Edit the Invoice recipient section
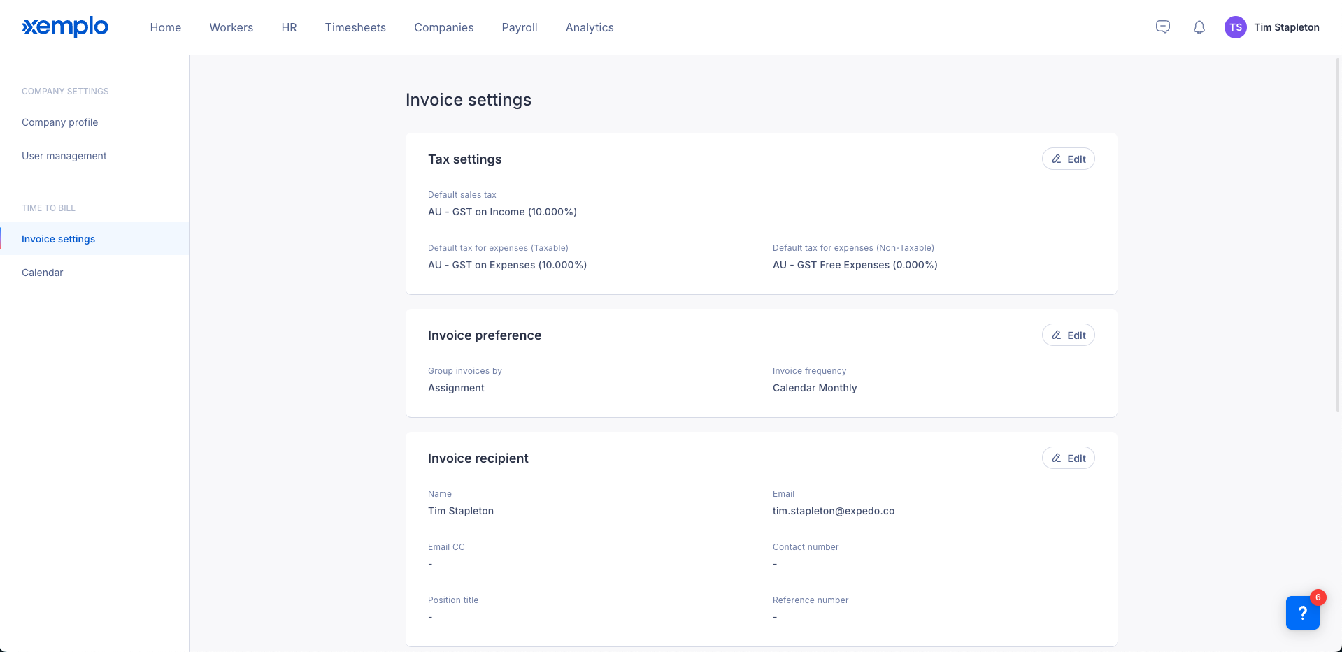1342x652 pixels. (x=1068, y=458)
